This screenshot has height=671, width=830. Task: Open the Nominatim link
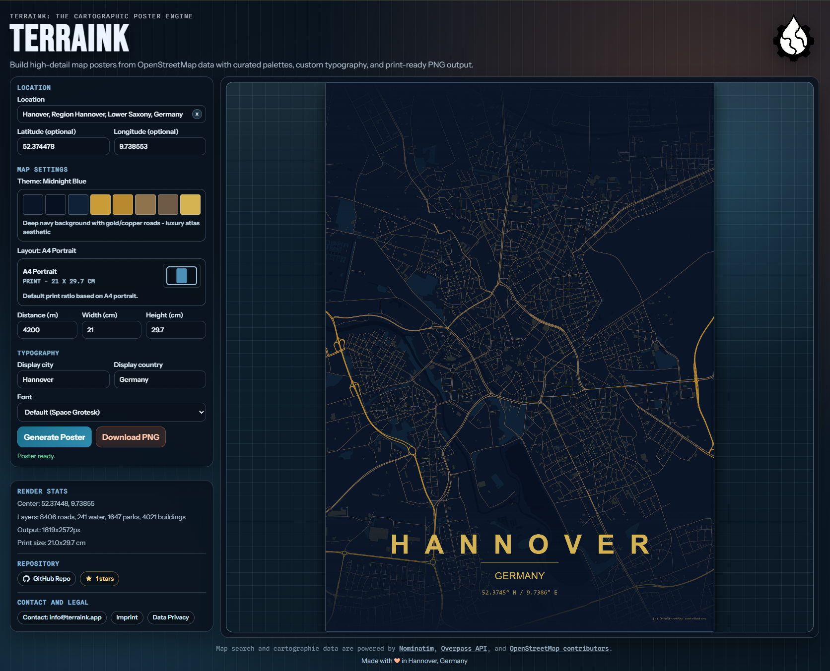416,648
